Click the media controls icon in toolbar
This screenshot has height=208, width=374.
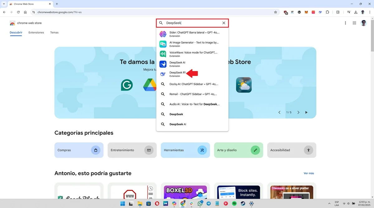tap(349, 12)
